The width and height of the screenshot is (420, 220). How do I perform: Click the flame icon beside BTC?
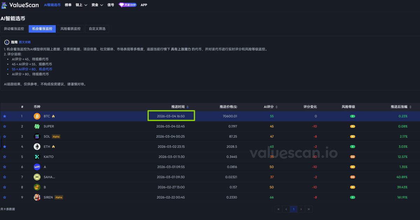coord(54,116)
